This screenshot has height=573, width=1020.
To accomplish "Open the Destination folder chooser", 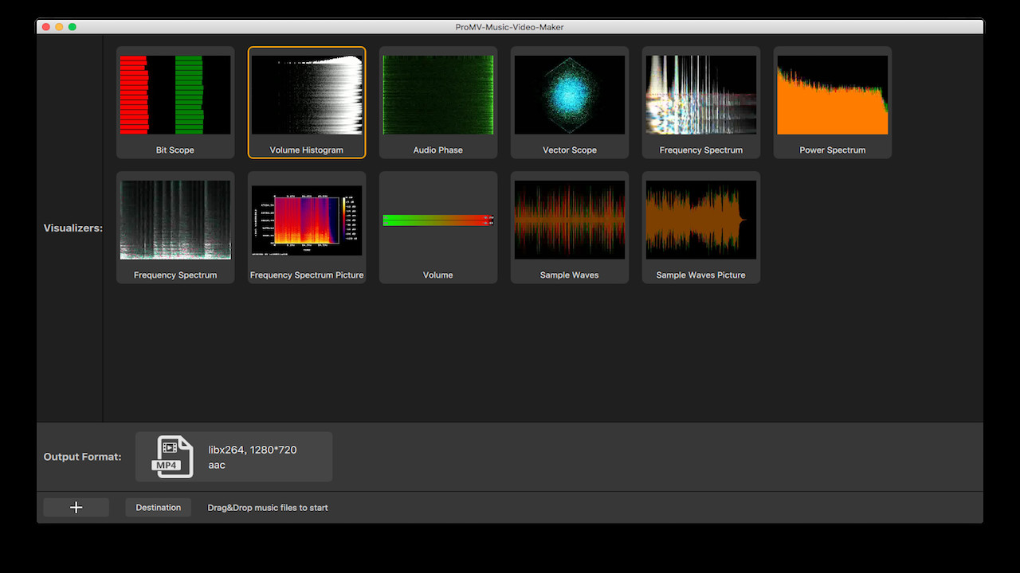I will pos(158,508).
